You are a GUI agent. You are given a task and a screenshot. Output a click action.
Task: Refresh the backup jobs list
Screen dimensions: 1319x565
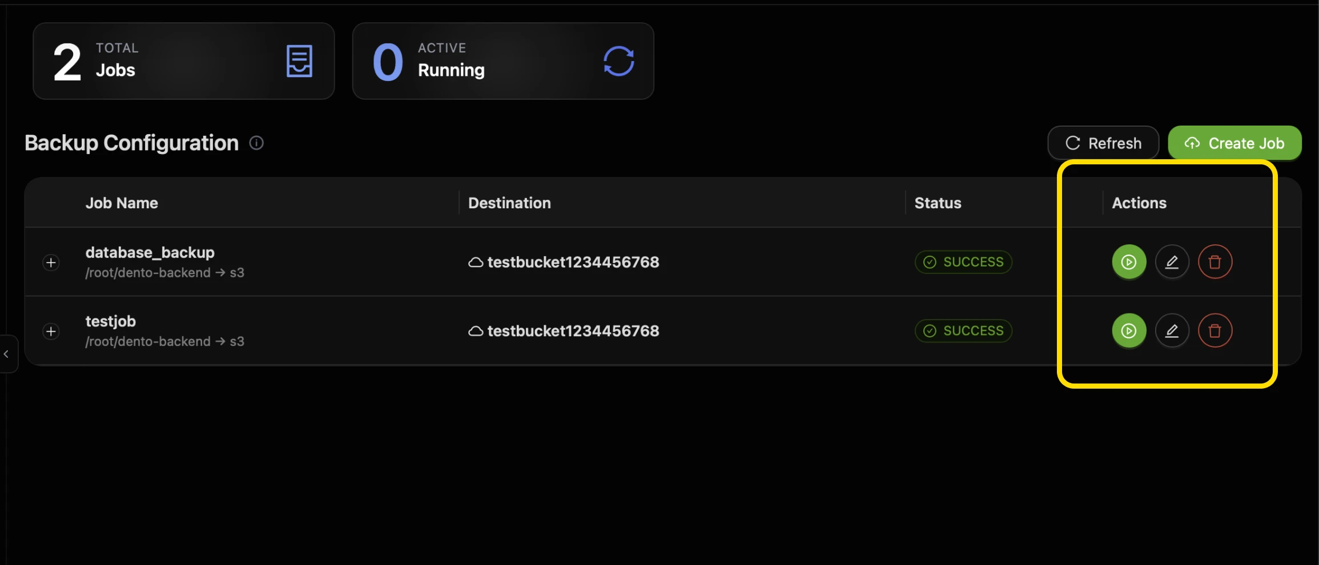[x=1103, y=143]
